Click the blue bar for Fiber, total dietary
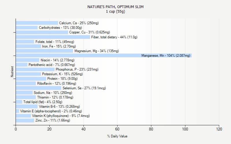The width and height of the screenshot is (231, 144). pyautogui.click(x=53, y=37)
